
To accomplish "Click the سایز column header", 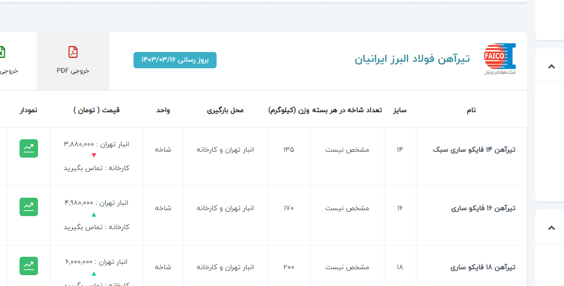I will pyautogui.click(x=400, y=110).
